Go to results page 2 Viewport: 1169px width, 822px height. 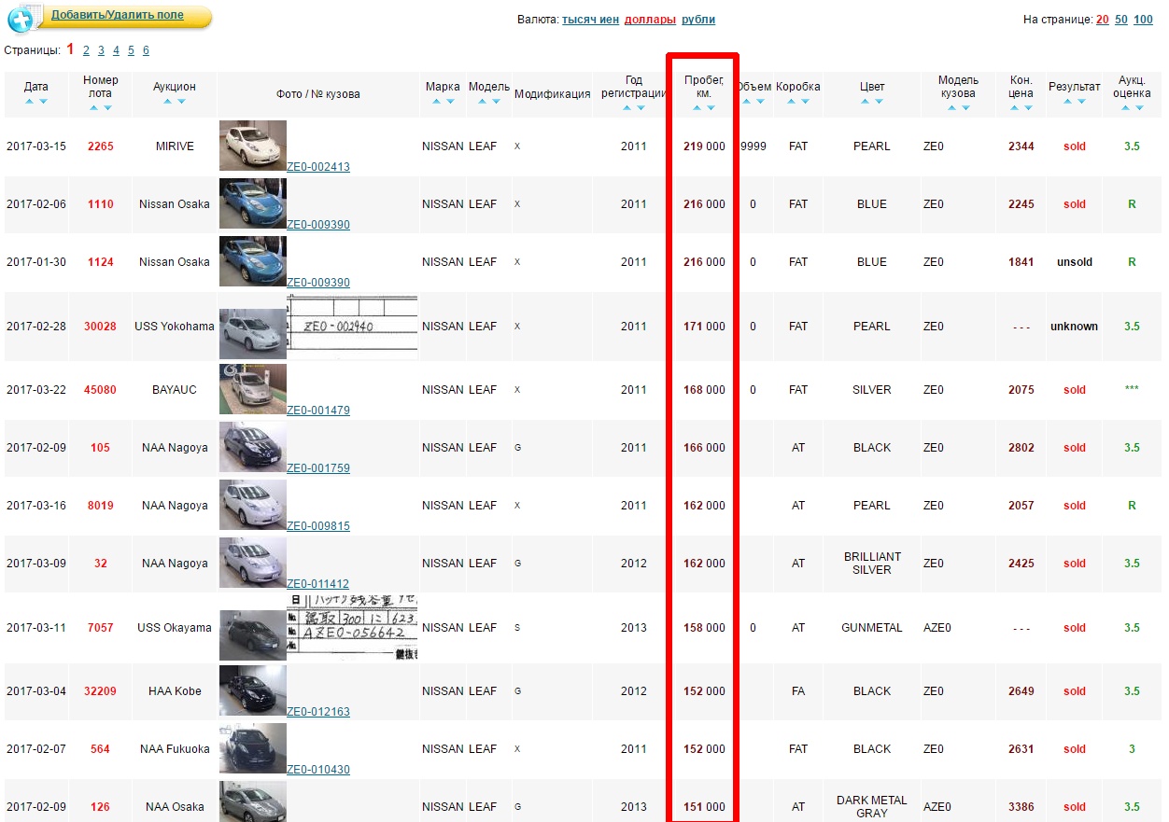86,50
